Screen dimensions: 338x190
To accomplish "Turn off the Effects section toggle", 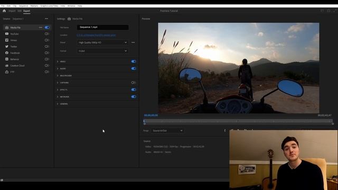I will click(x=134, y=90).
